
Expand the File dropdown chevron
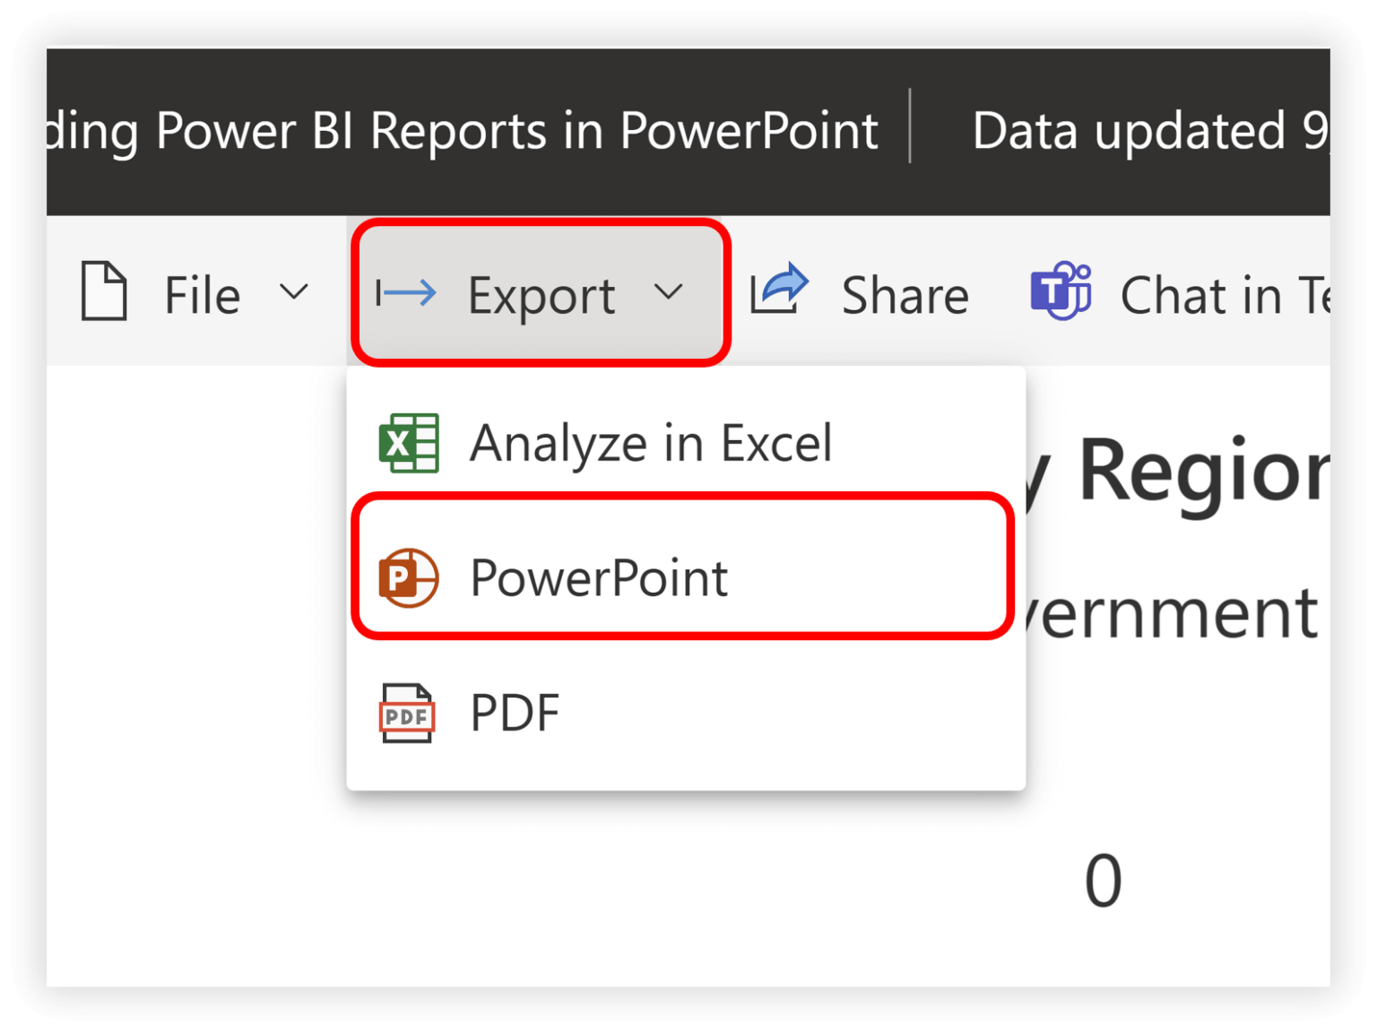[293, 292]
